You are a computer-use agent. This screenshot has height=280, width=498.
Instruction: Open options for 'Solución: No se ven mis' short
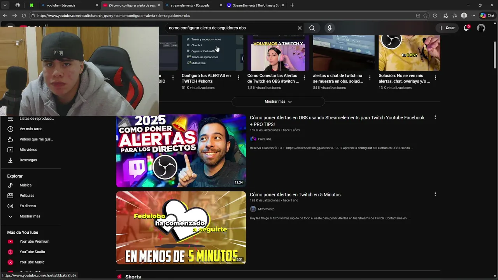(435, 78)
